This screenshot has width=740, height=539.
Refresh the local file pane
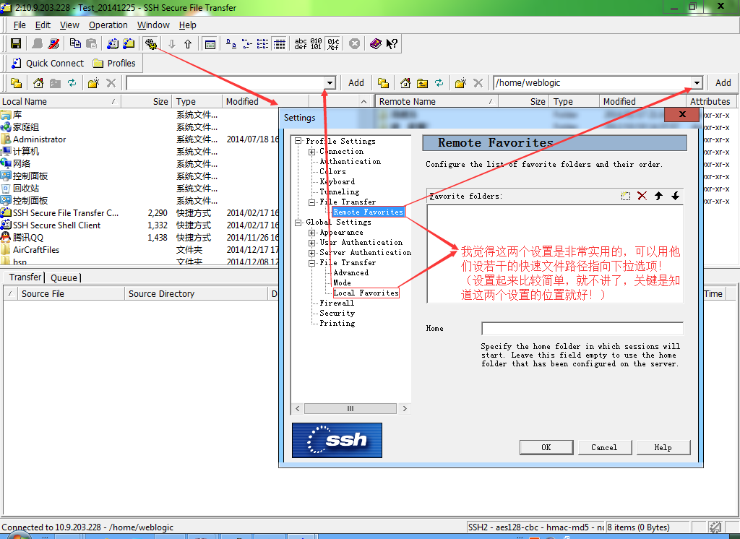tap(72, 83)
